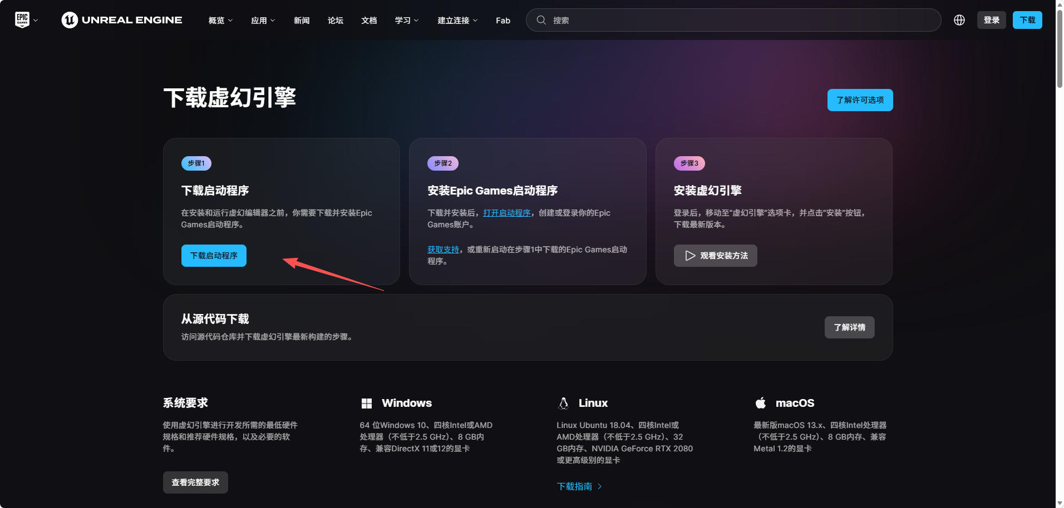1064x508 pixels.
Task: Click the chevron next to 下载指南
Action: tap(599, 486)
